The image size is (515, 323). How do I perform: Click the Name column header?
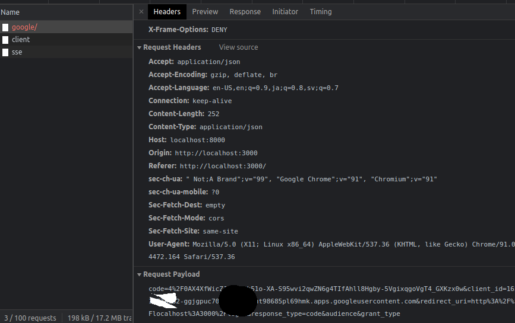tap(10, 12)
